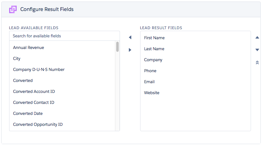Click the right arrow to add field
Image resolution: width=262 pixels, height=145 pixels.
pyautogui.click(x=130, y=50)
